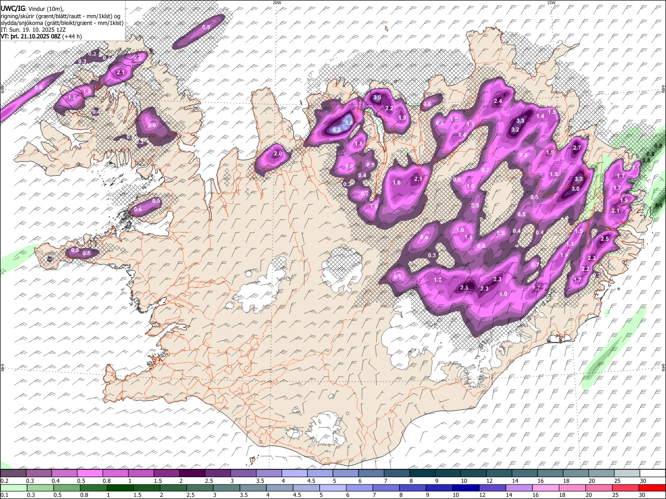Pick the light pink 16 swatch in bottom legend
Screen dimensions: 666x499
tap(546, 488)
